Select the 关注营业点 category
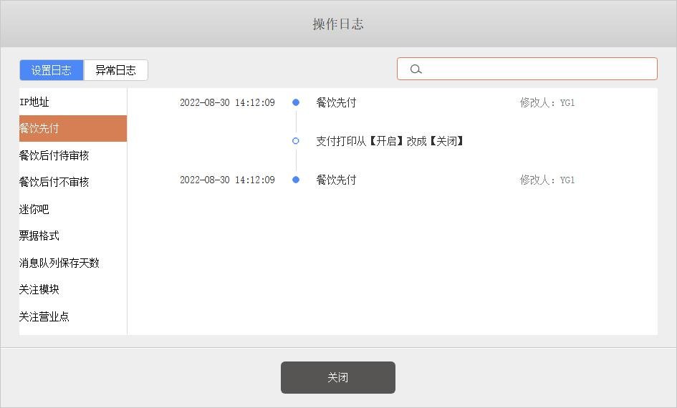The height and width of the screenshot is (408, 677). pyautogui.click(x=44, y=316)
